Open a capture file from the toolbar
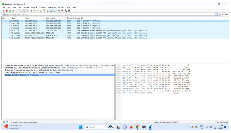Viewport: 231px width, 133px height. click(17, 11)
